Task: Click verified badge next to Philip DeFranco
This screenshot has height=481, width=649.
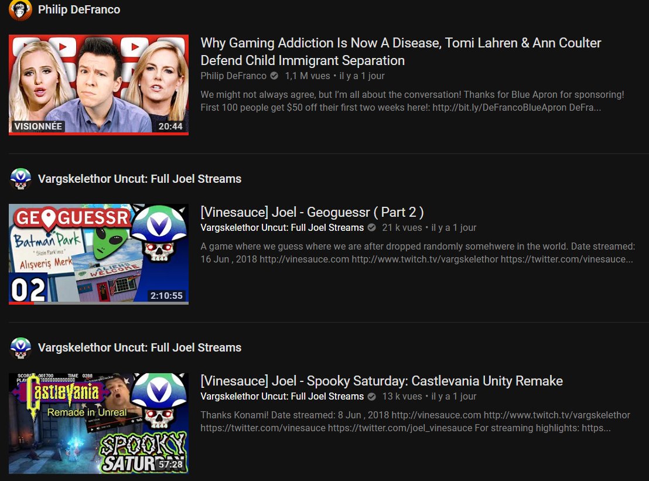Action: (x=274, y=76)
